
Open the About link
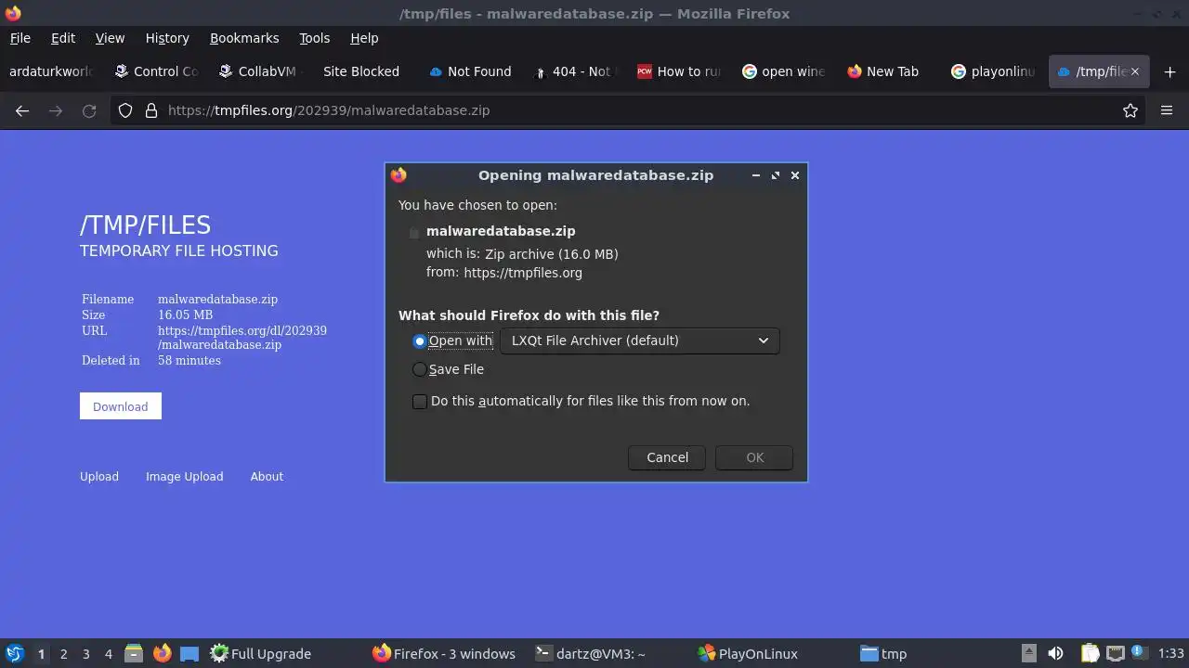[x=267, y=477]
